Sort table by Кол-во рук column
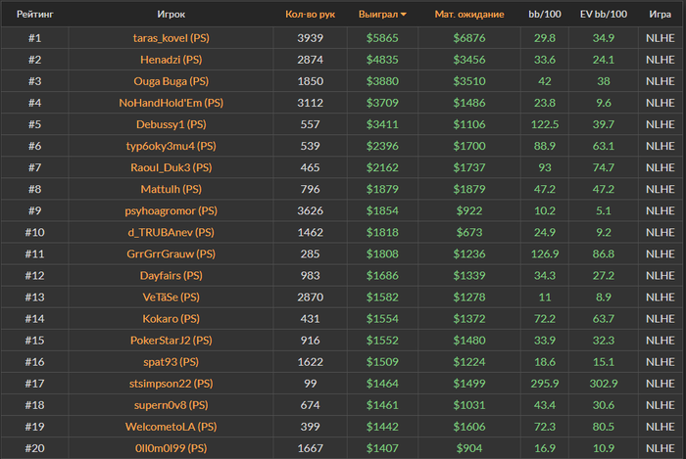This screenshot has height=459, width=686. pyautogui.click(x=311, y=14)
